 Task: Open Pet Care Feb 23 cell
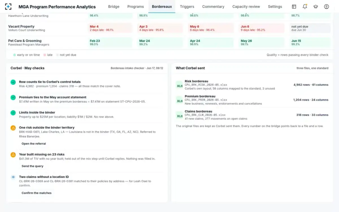(110, 42)
